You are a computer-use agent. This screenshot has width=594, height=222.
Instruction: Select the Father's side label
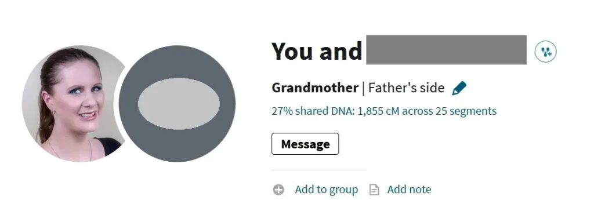point(406,88)
